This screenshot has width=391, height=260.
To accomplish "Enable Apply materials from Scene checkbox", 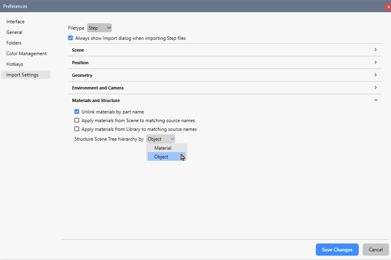I will coord(77,120).
